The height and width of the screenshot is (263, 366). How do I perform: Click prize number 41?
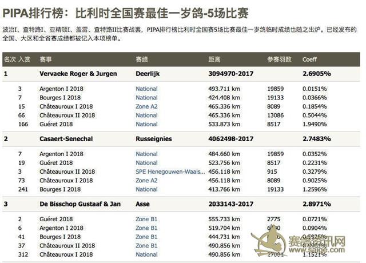click(22, 237)
